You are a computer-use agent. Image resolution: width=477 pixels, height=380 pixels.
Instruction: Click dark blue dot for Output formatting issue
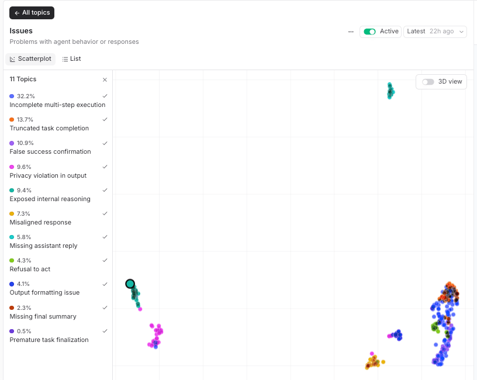12,284
